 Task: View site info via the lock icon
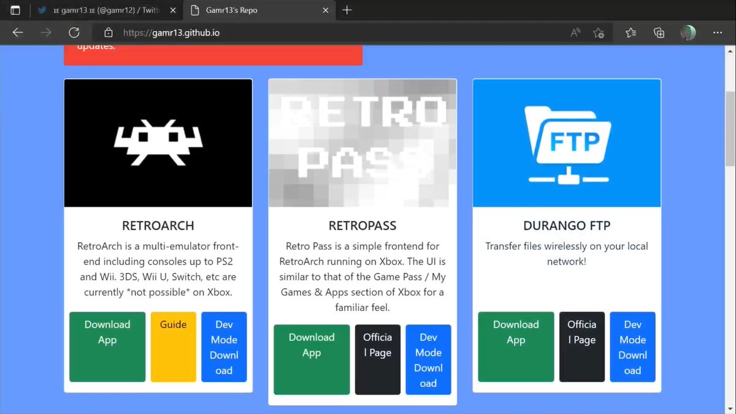[x=109, y=33]
